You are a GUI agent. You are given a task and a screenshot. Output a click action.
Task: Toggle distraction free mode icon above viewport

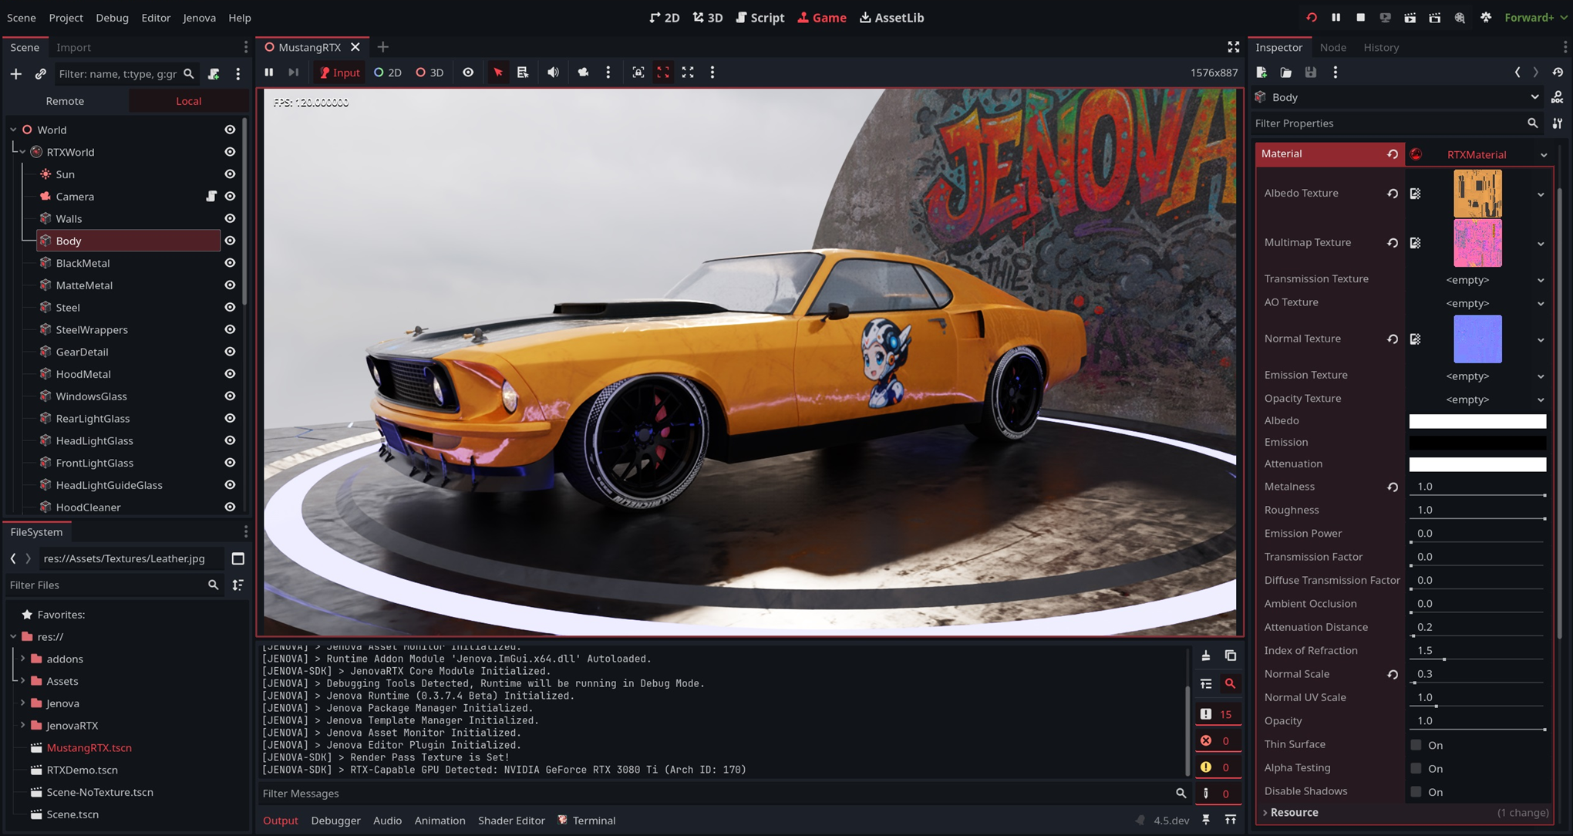(1234, 47)
